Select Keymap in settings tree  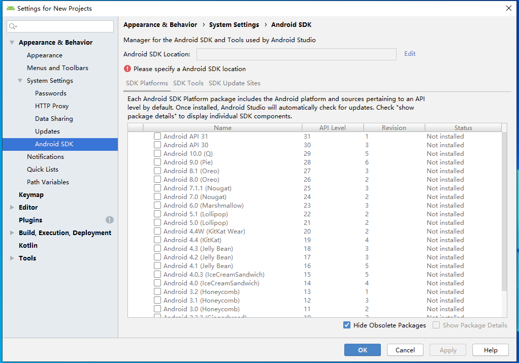click(x=31, y=194)
